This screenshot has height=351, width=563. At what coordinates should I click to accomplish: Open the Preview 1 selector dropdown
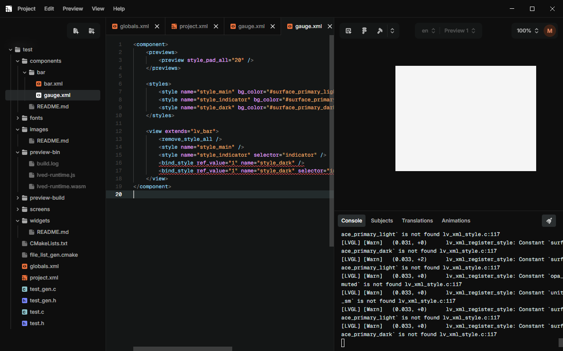tap(460, 31)
